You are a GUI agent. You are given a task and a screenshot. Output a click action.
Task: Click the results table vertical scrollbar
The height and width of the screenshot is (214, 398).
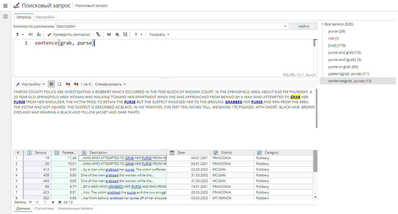(x=315, y=161)
